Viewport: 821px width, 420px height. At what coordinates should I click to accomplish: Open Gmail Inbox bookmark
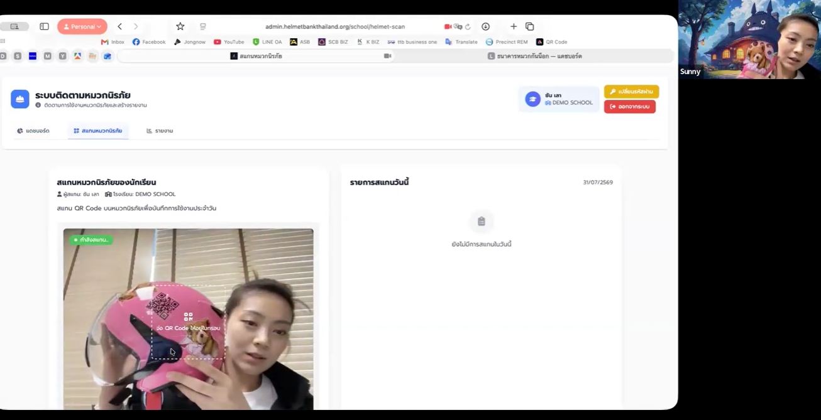(x=113, y=42)
